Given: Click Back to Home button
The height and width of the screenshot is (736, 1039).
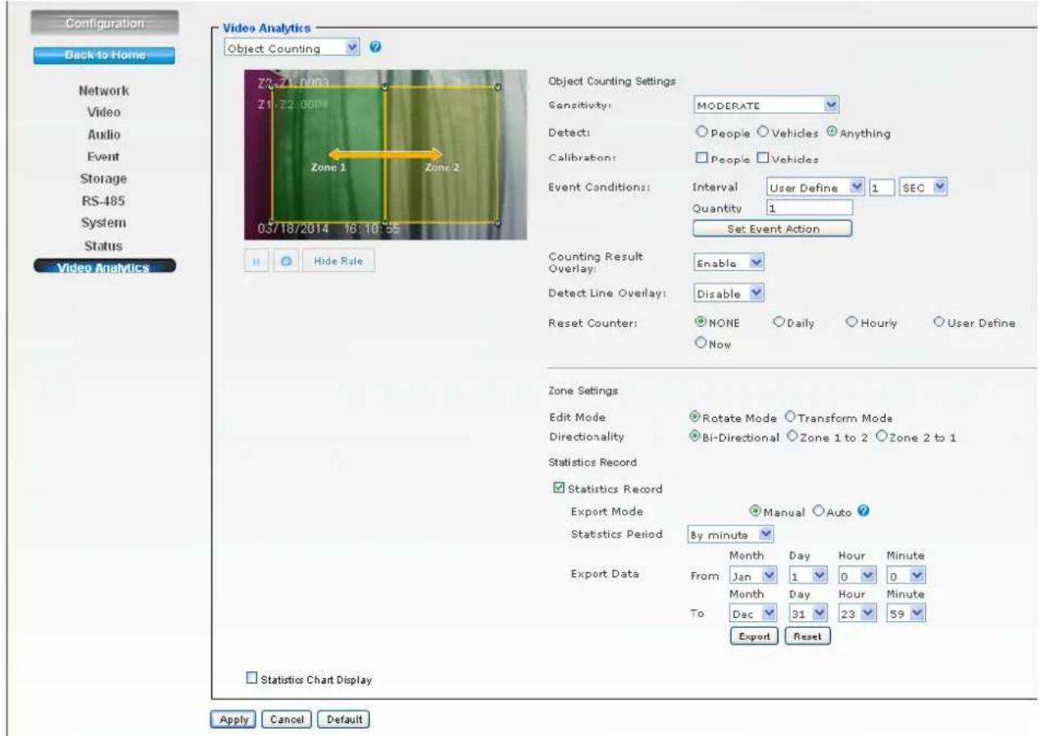Looking at the screenshot, I should [x=105, y=56].
